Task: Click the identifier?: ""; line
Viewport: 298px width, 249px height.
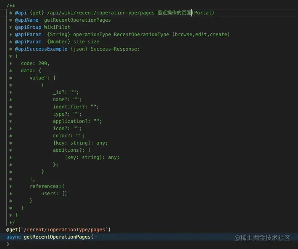Action: pyautogui.click(x=76, y=107)
